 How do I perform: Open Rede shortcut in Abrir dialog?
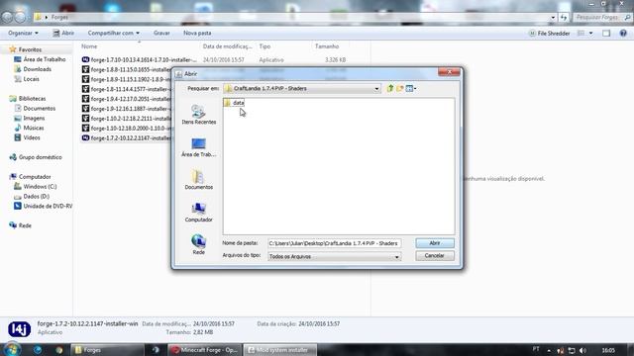tap(198, 245)
